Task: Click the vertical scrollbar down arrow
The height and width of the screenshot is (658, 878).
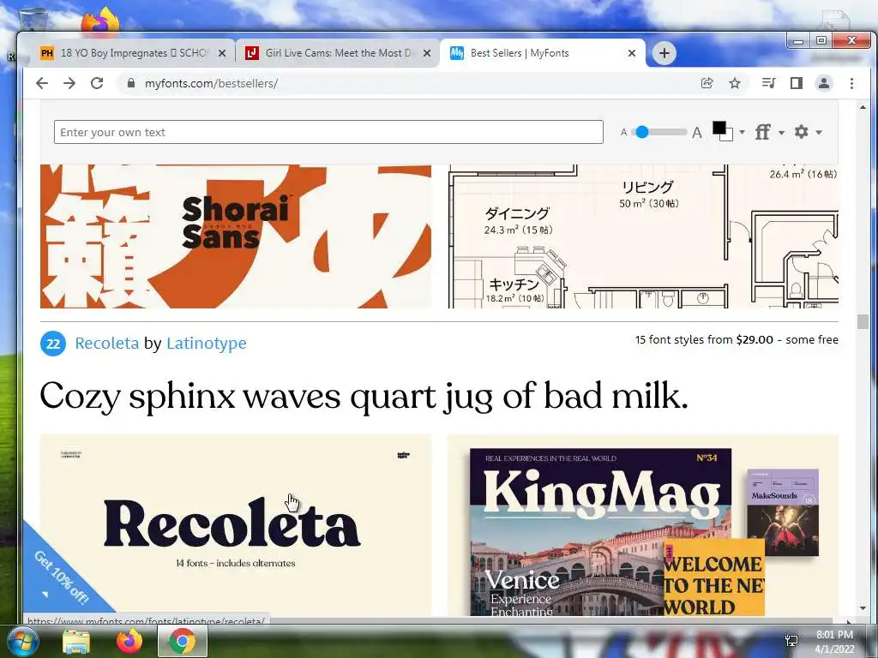Action: coord(863,608)
